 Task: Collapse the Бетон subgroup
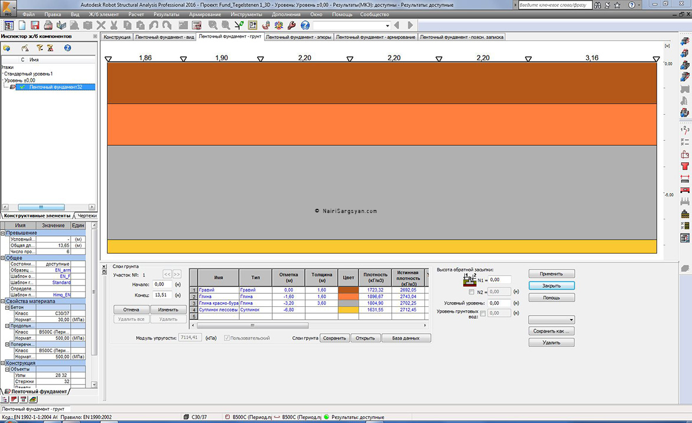pos(7,307)
